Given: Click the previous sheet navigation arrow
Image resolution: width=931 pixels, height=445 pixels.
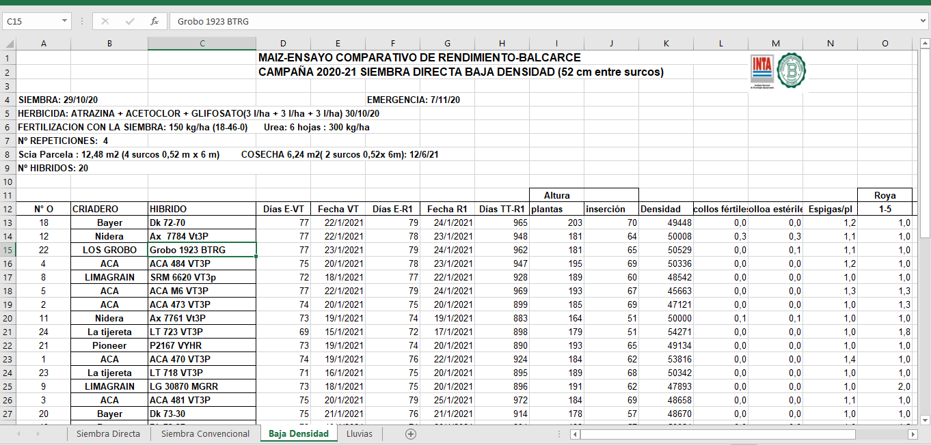Looking at the screenshot, I should (18, 434).
